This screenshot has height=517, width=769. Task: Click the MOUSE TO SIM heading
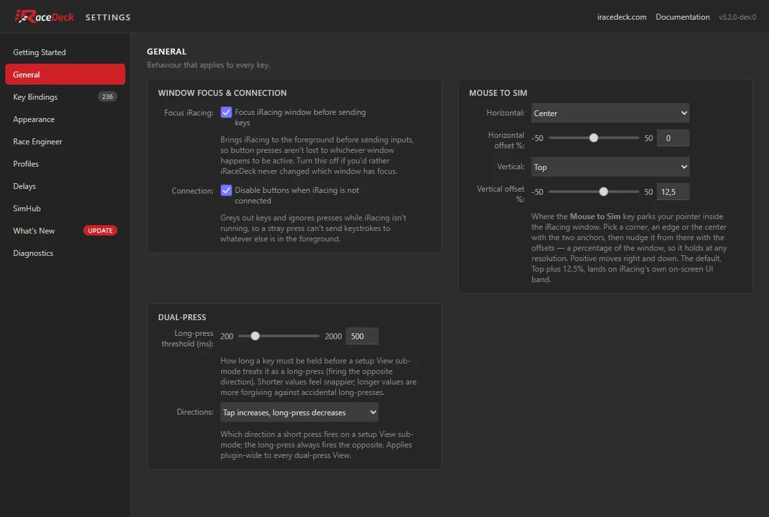498,93
